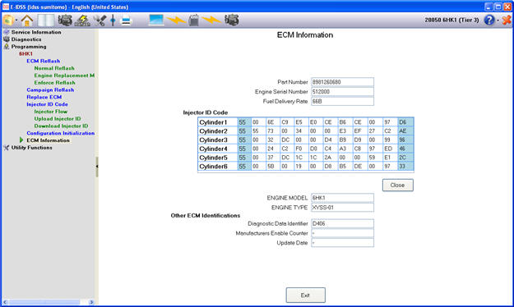Viewport: 514px width, 307px height.
Task: Click the Diagnostics sidebar icon
Action: tap(7, 39)
